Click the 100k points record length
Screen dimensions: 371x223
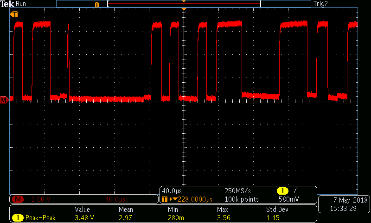tap(242, 199)
